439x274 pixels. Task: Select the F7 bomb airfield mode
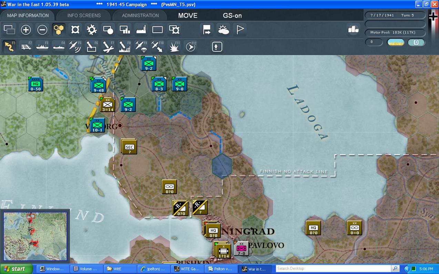tap(108, 46)
